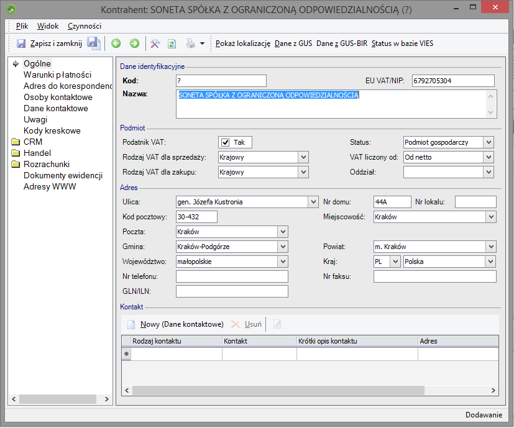The image size is (514, 428).
Task: Select Kody kreskowe in the tree
Action: [52, 130]
